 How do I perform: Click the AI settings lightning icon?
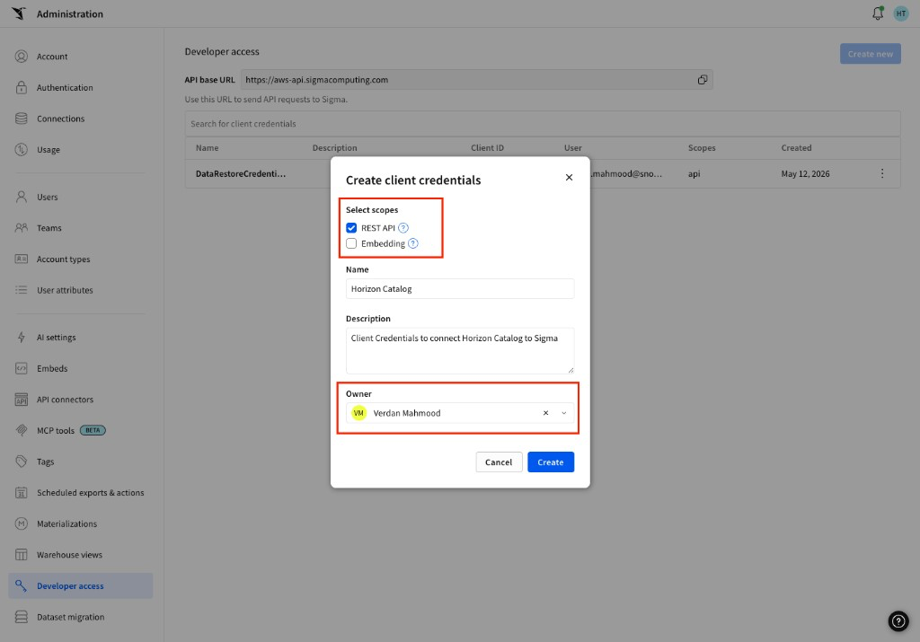22,337
